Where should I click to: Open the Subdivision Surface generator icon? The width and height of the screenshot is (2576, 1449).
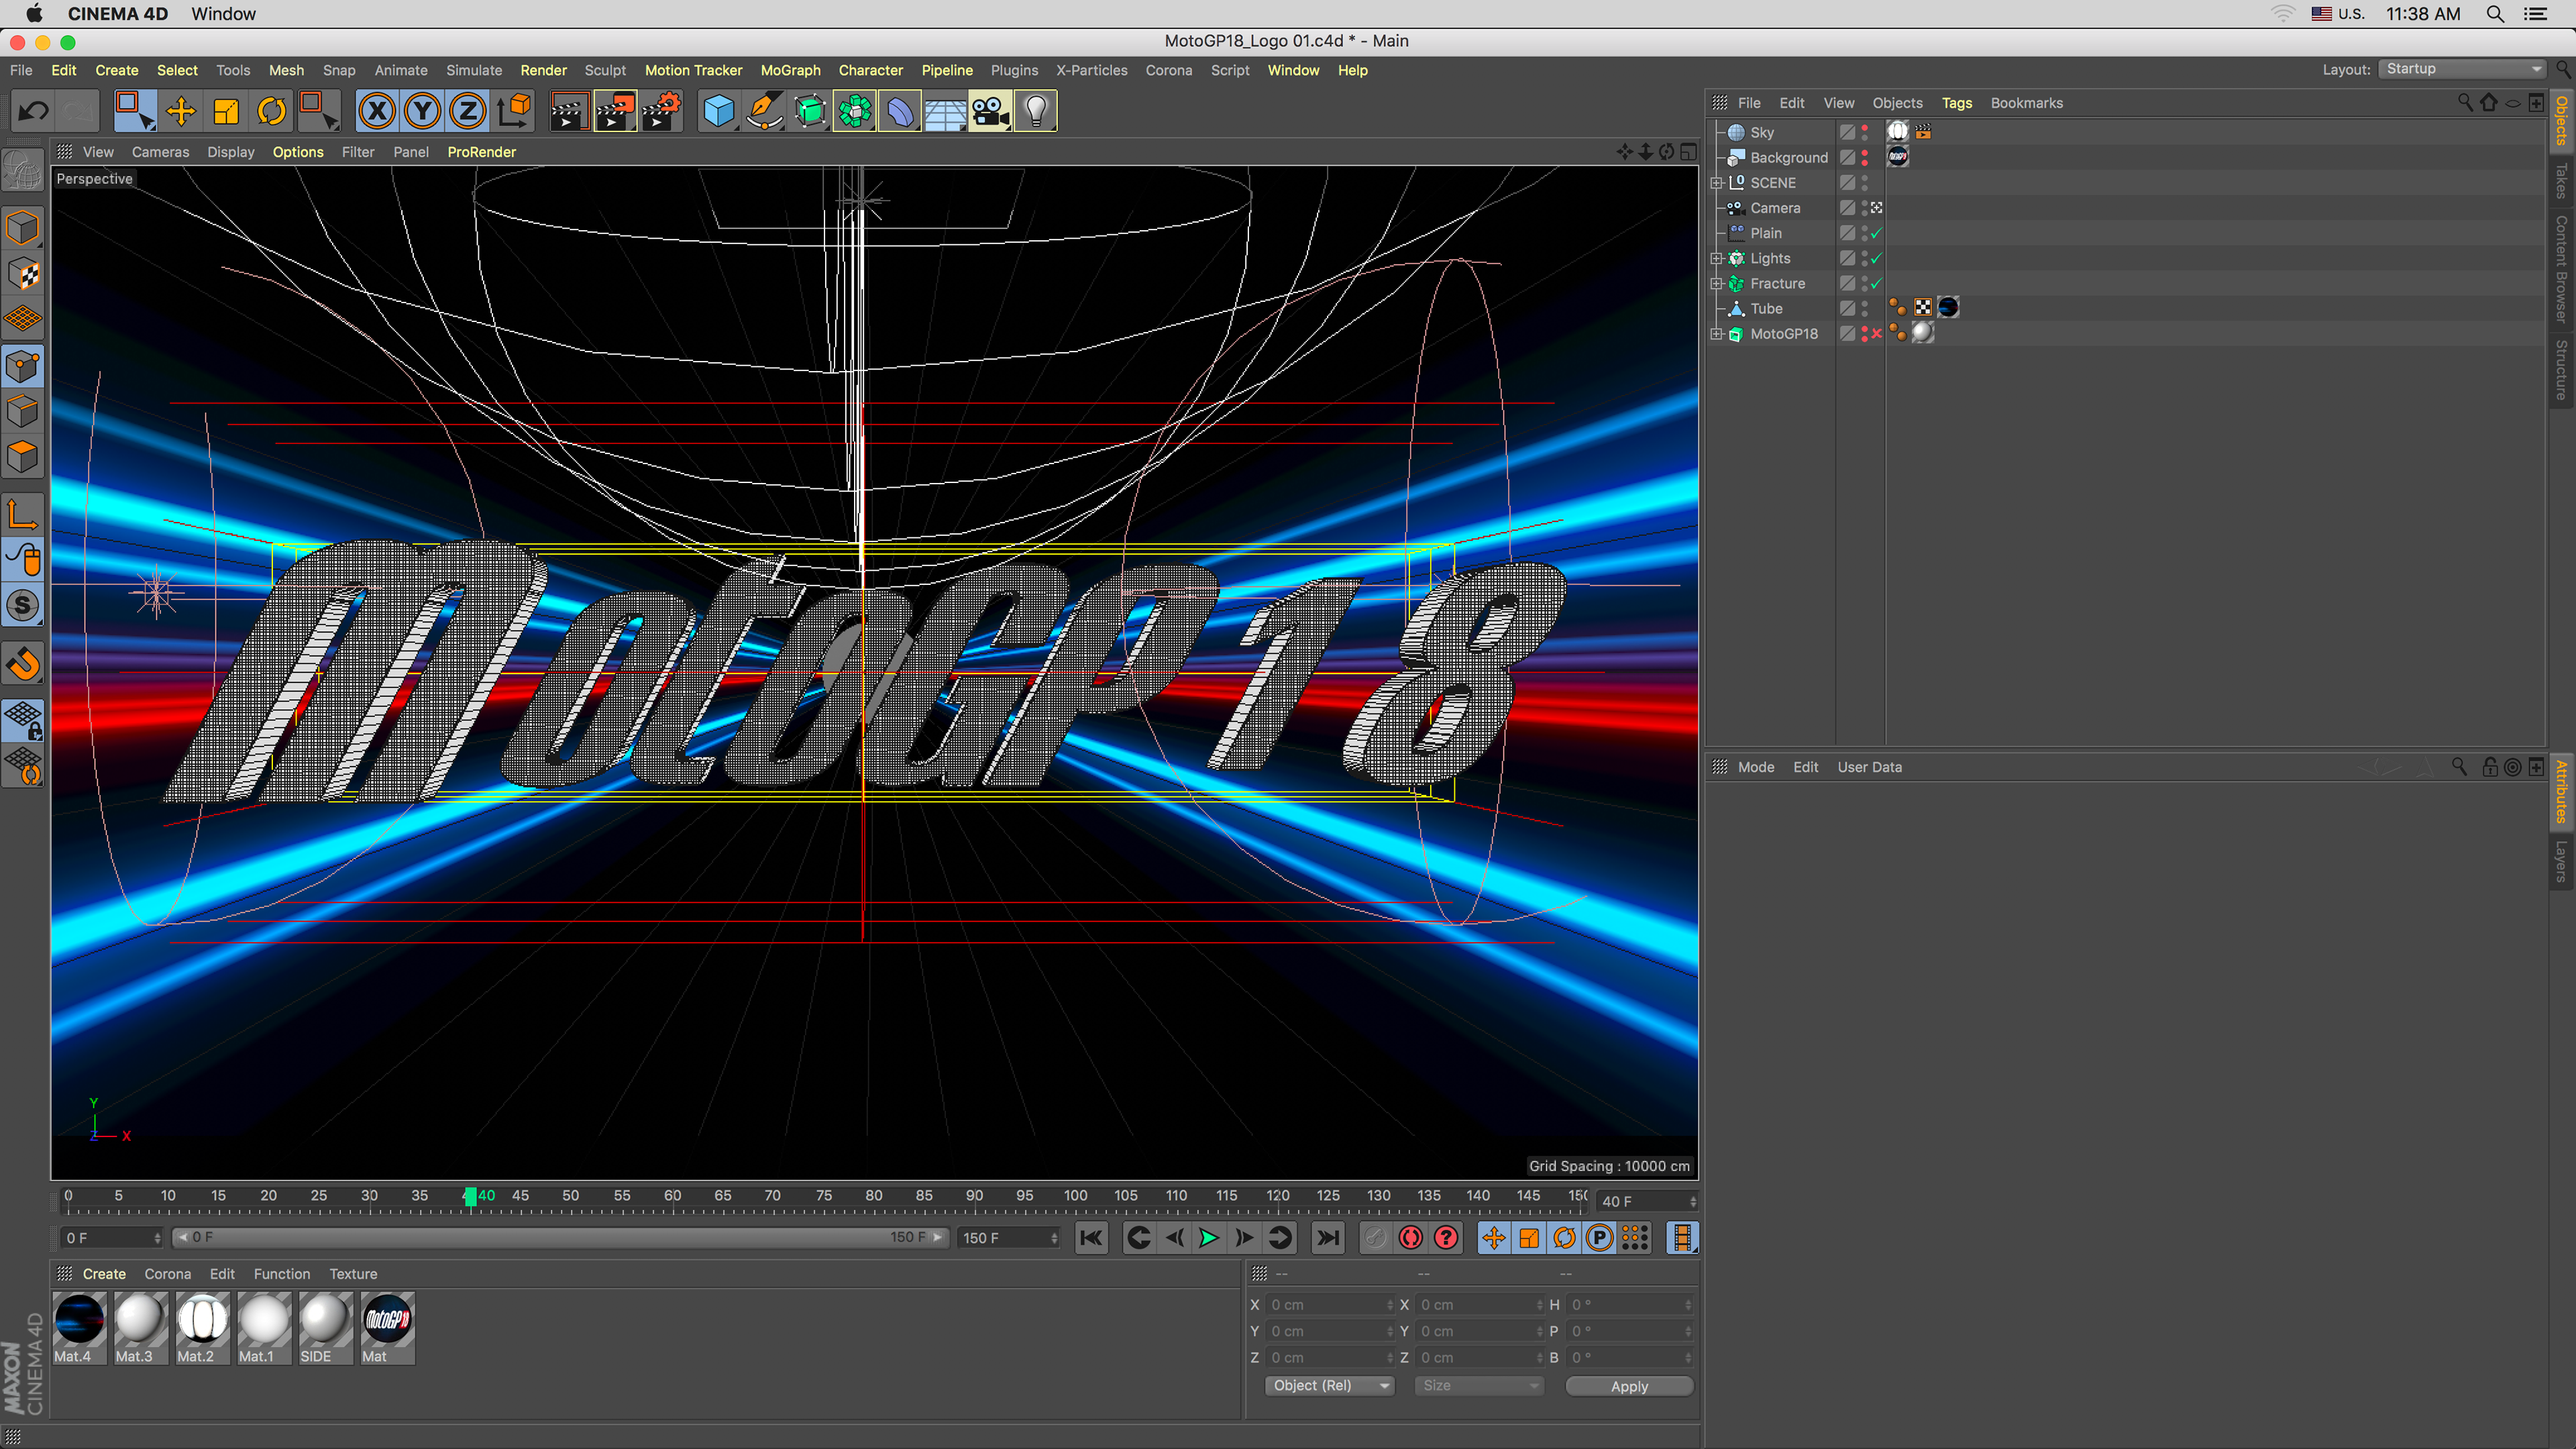810,111
